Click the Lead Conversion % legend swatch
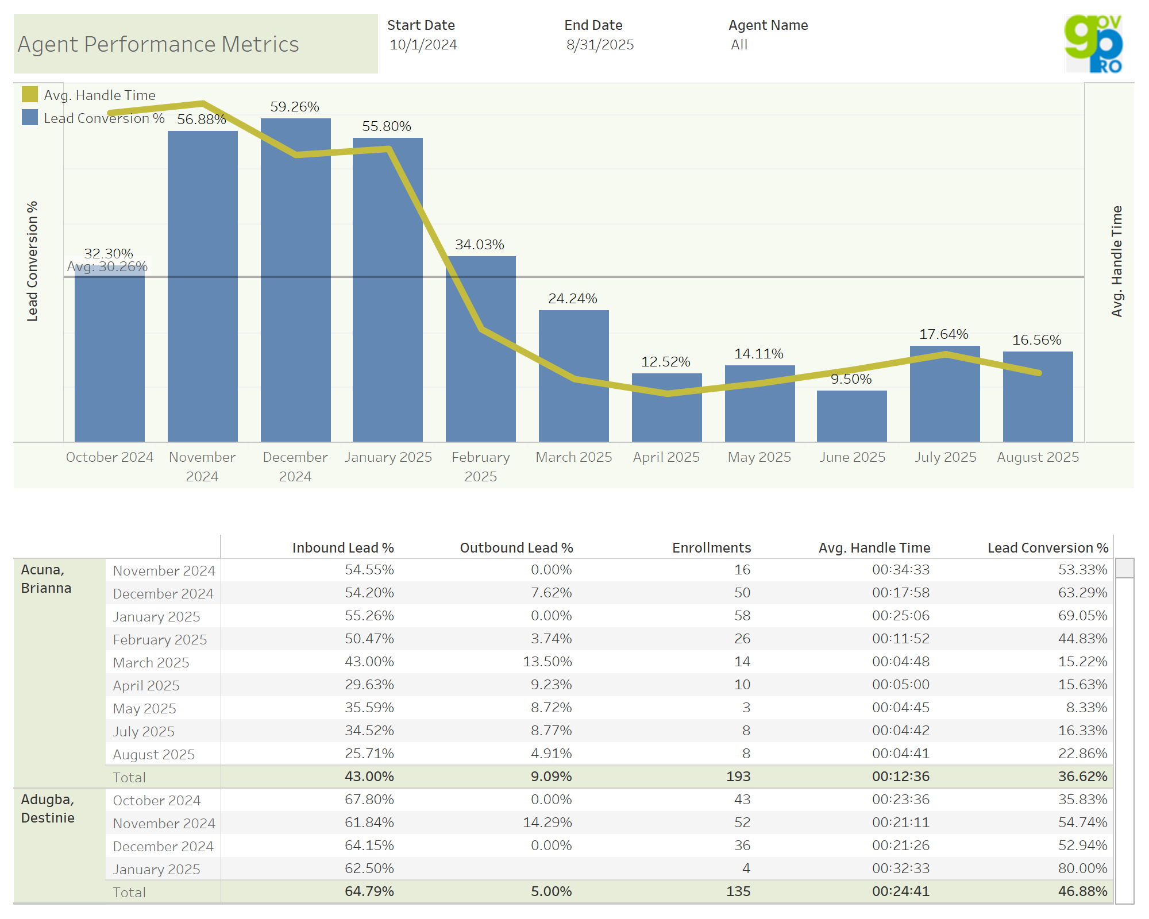Screen dimensions: 1149x919 point(30,118)
